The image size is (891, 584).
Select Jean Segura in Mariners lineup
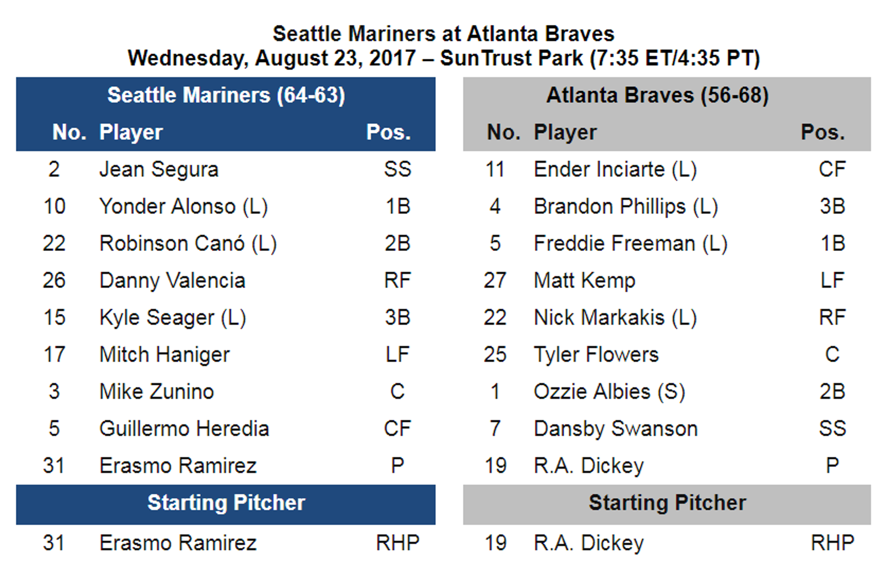click(x=159, y=170)
